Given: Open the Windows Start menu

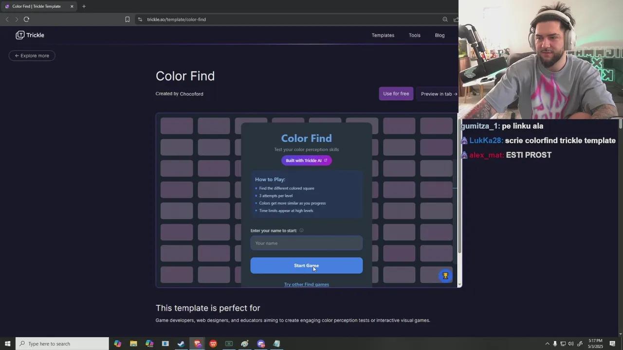Looking at the screenshot, I should 7,344.
